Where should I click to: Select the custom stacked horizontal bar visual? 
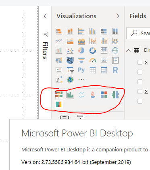pyautogui.click(x=59, y=95)
